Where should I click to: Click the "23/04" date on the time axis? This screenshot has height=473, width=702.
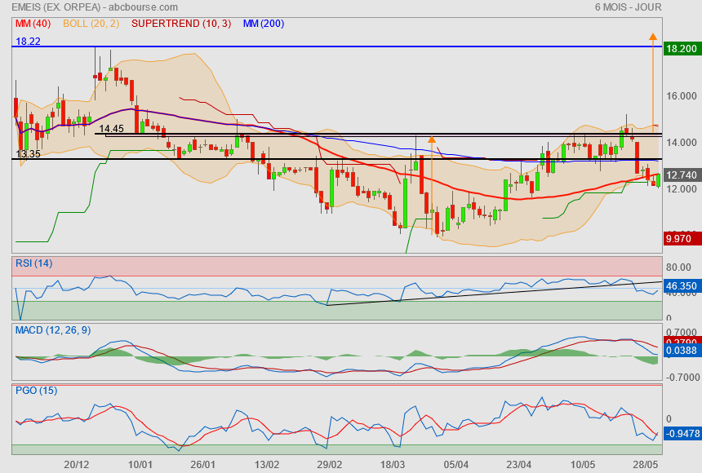[x=519, y=465]
